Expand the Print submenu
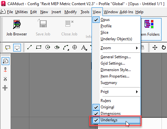 [116, 92]
